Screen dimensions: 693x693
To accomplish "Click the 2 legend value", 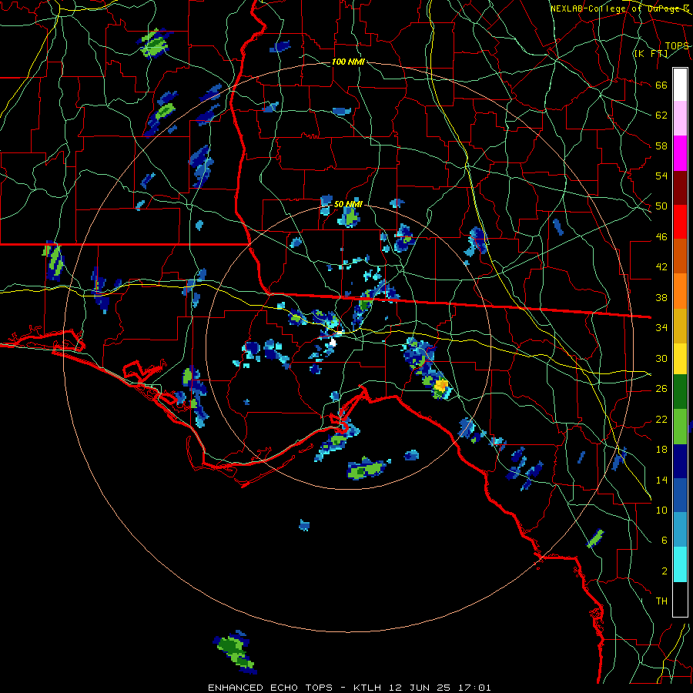I will (664, 571).
